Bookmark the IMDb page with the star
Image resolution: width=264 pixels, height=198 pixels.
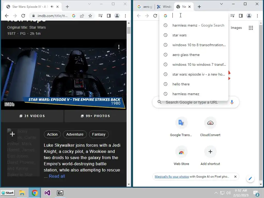(x=90, y=16)
